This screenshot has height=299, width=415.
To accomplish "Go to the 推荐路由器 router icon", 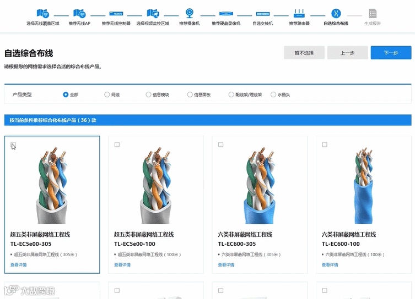I will point(299,13).
